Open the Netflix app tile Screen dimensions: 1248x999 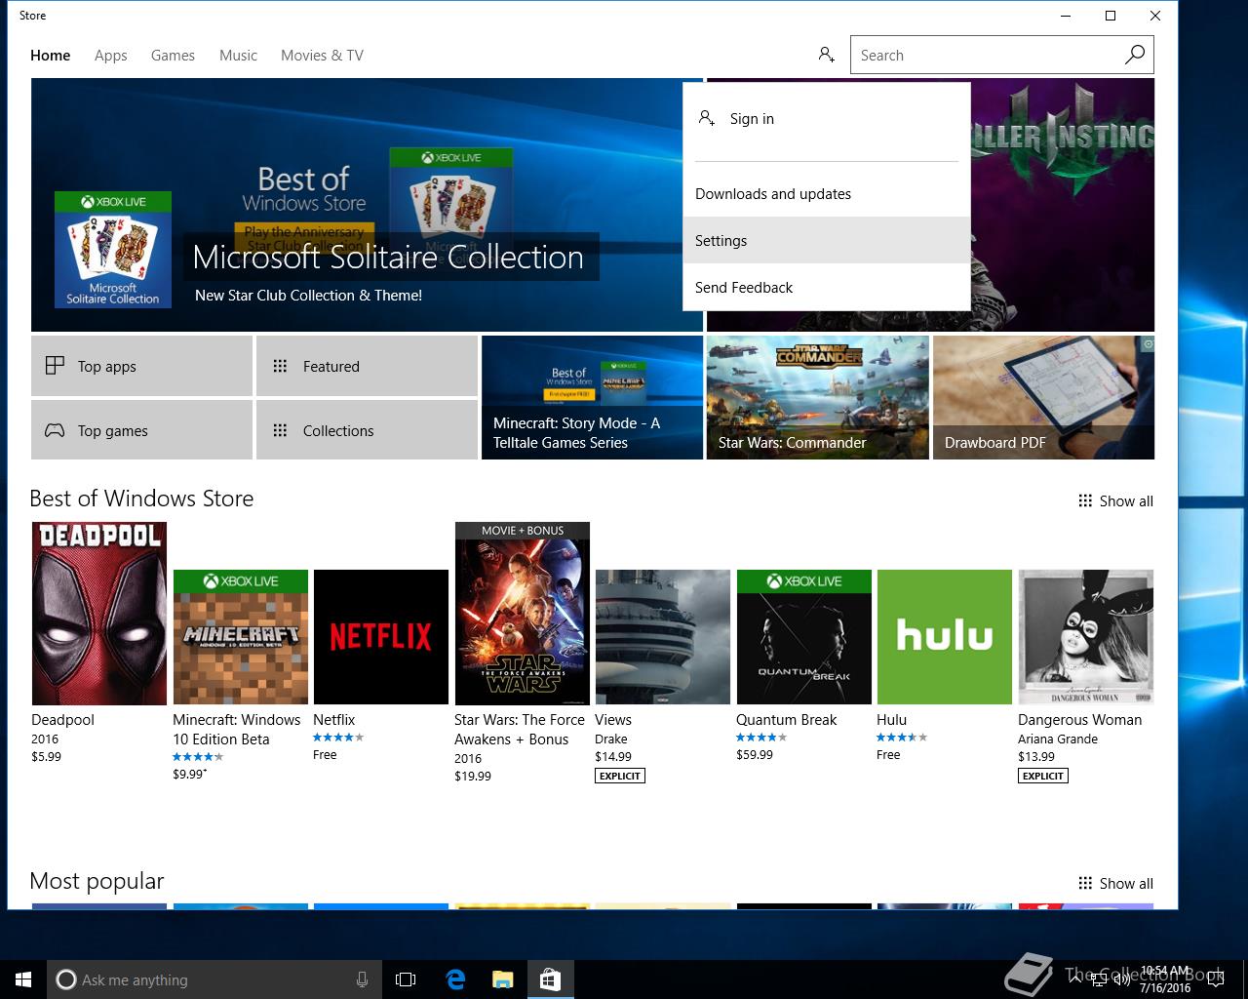click(381, 637)
